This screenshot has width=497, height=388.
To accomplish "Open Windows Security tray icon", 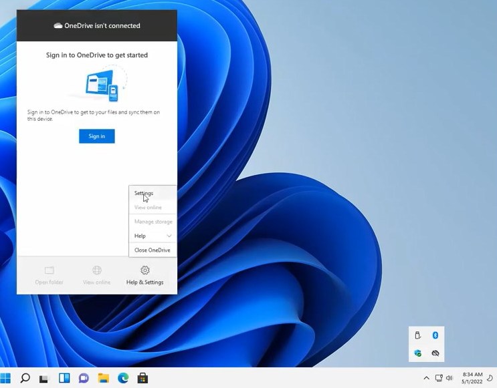I will [x=418, y=353].
